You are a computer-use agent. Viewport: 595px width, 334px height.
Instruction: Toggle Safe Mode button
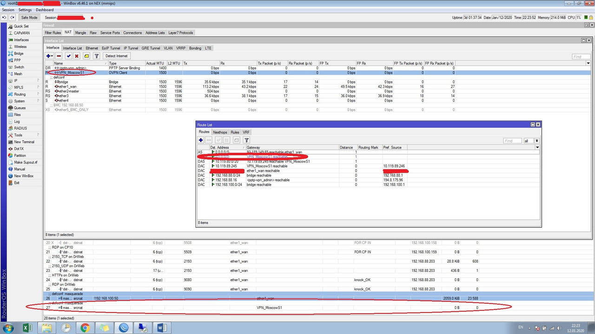(29, 18)
